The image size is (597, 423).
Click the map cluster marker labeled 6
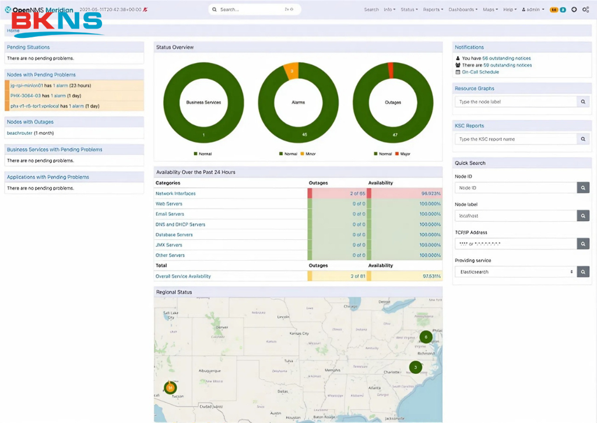tap(426, 337)
